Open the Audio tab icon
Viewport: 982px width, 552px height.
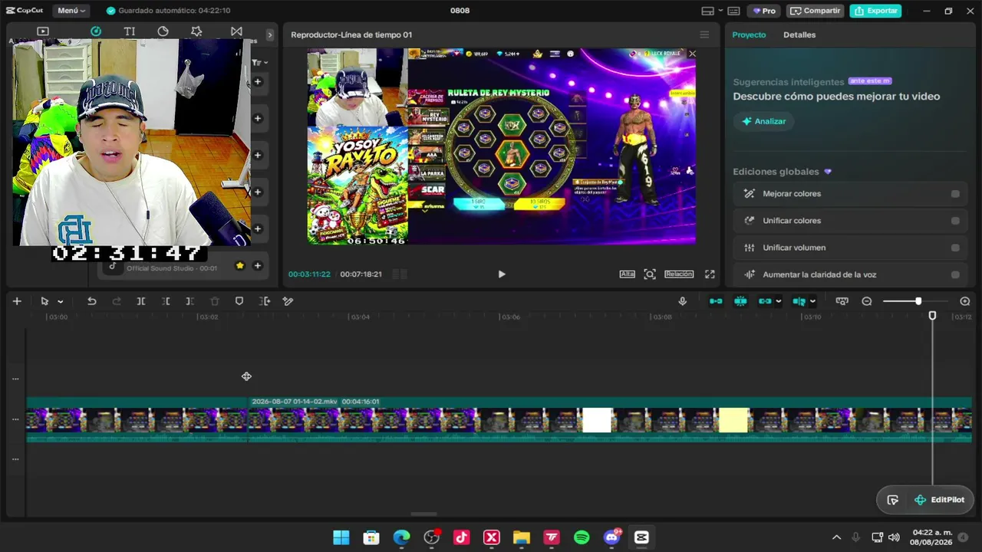pos(96,31)
